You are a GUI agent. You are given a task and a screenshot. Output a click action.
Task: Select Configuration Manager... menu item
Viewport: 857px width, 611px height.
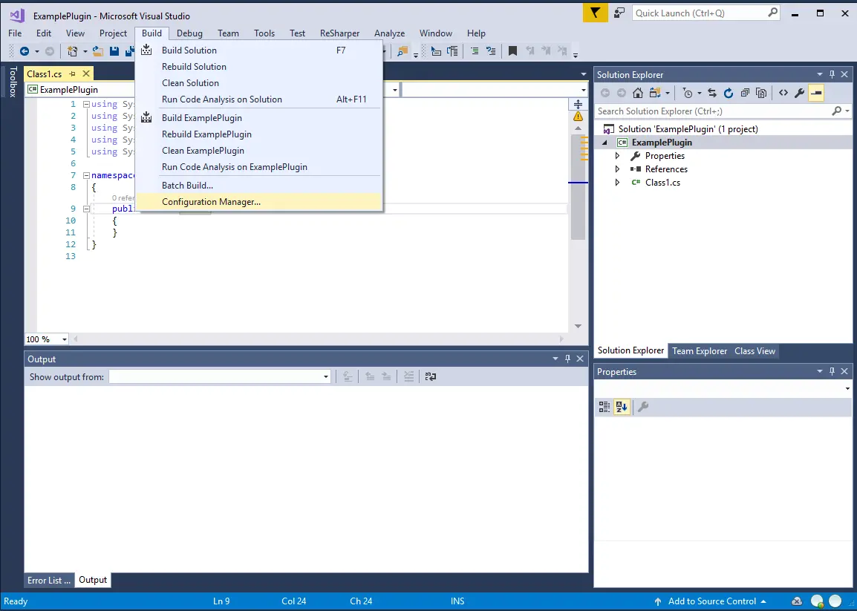(x=258, y=202)
